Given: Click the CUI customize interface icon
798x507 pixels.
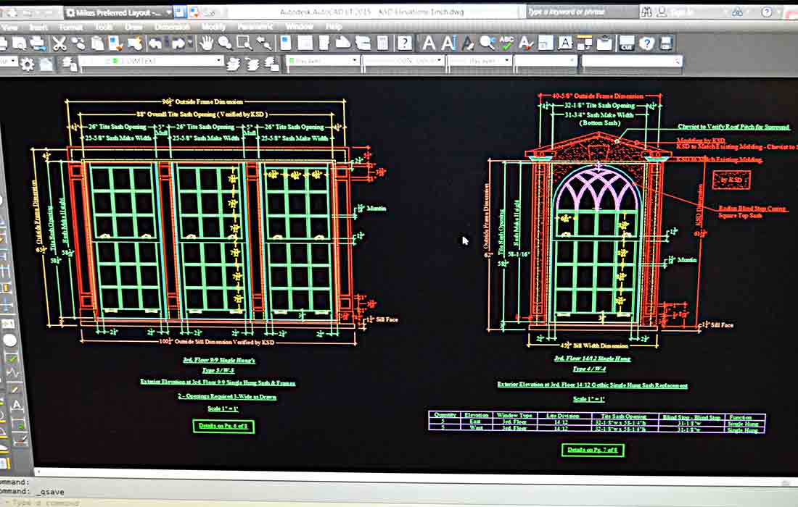Looking at the screenshot, I should tap(627, 43).
